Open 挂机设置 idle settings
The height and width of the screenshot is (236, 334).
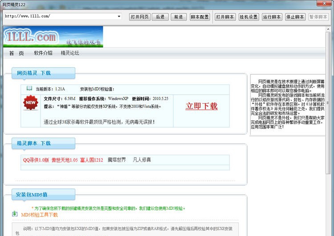[x=248, y=17]
